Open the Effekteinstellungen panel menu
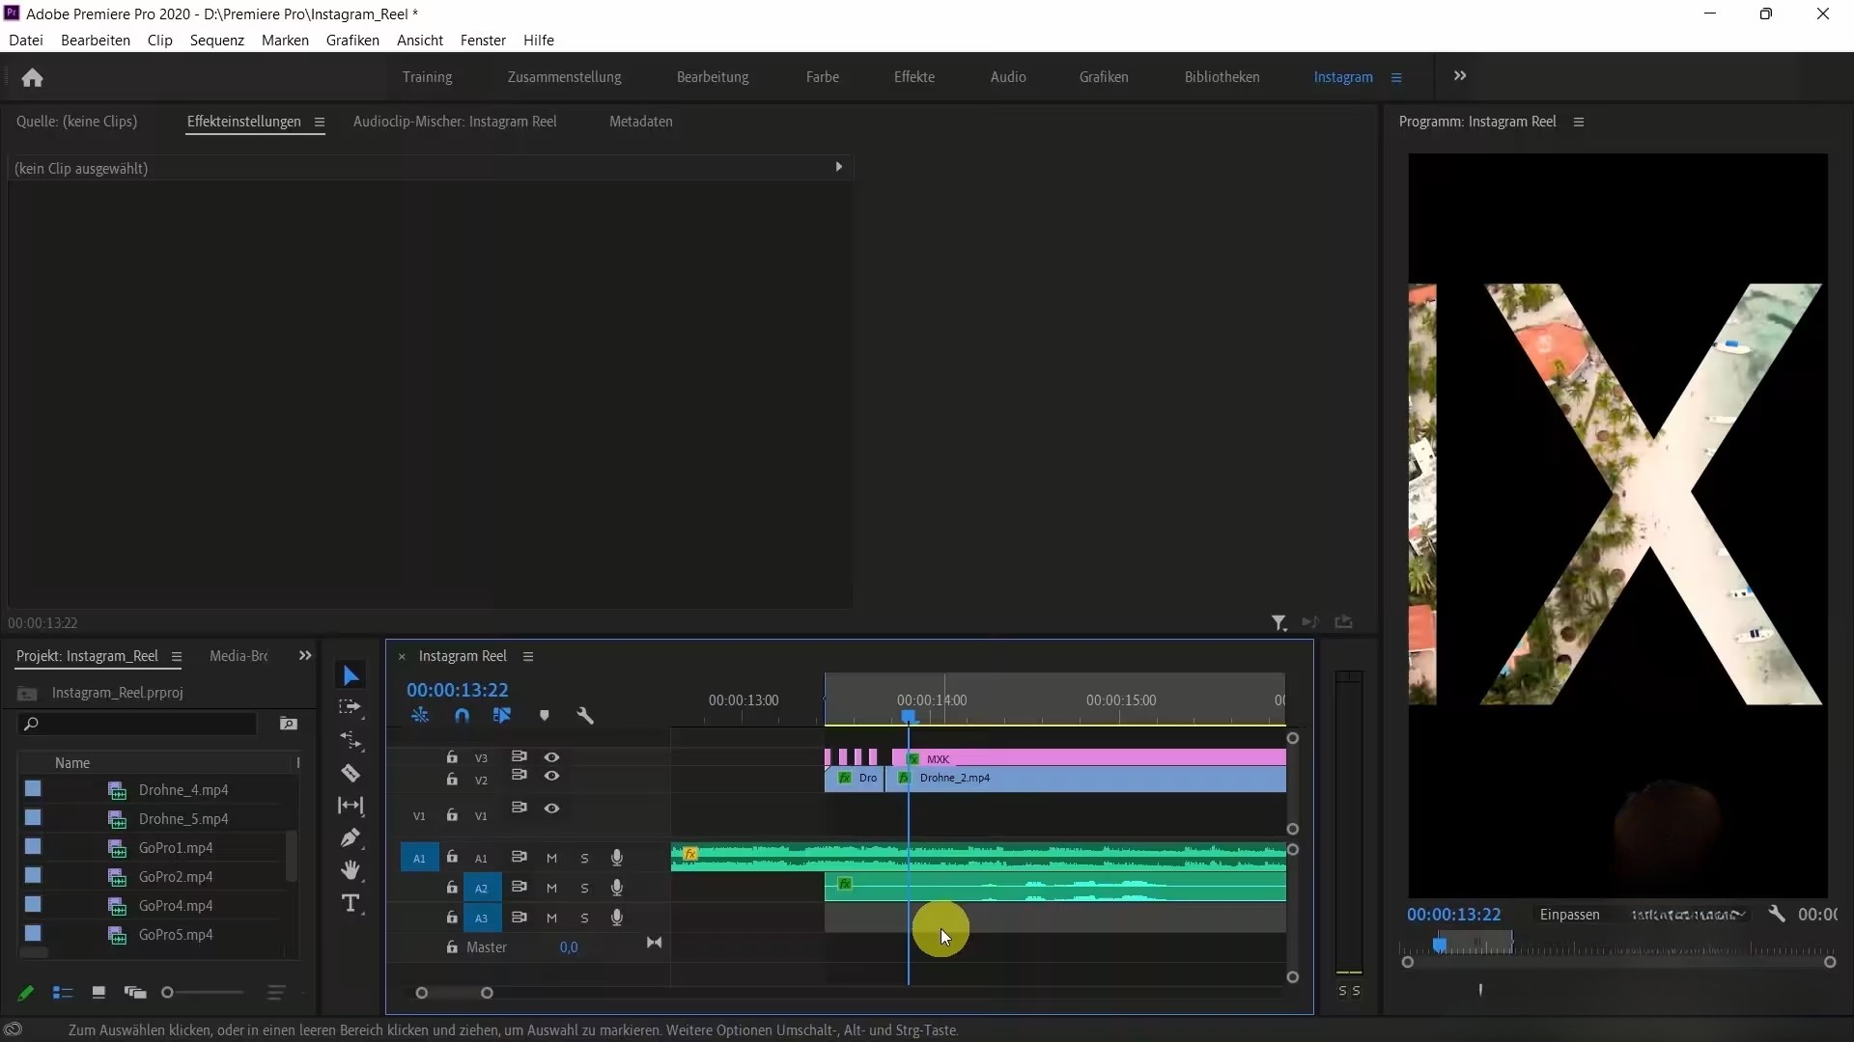Image resolution: width=1854 pixels, height=1042 pixels. 320,122
